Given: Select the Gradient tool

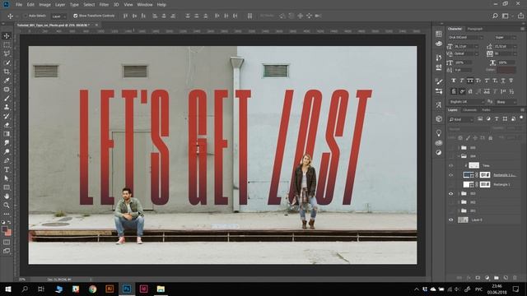Looking at the screenshot, I should 7,134.
